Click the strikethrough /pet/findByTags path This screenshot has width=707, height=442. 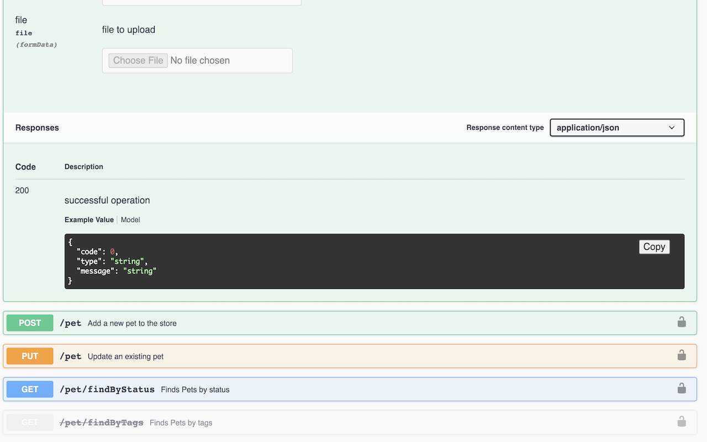tap(102, 423)
